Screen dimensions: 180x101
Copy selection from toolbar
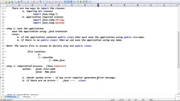tap(31, 2)
